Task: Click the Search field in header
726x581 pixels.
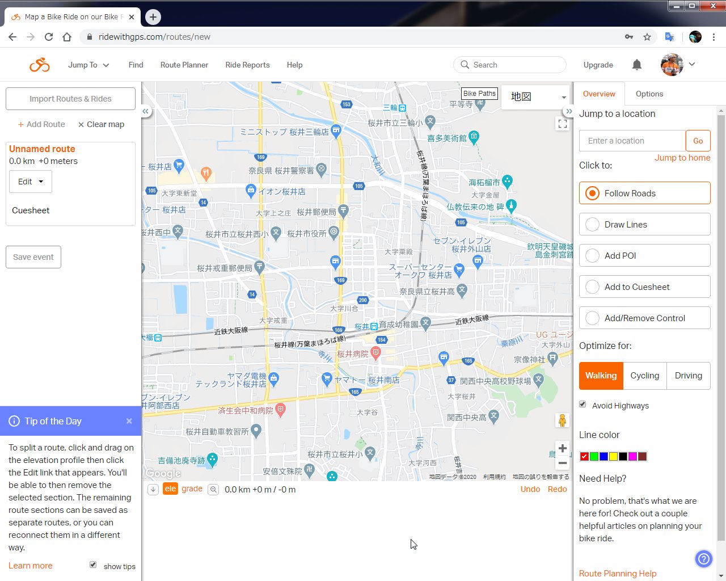Action: coord(510,65)
